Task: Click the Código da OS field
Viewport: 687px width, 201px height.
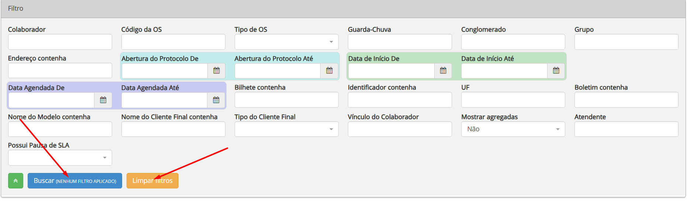Action: [173, 42]
